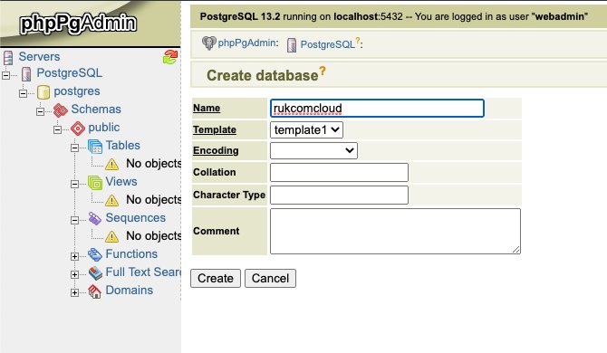Click the Comment textarea resize handle
Image resolution: width=607 pixels, height=353 pixels.
(x=516, y=250)
